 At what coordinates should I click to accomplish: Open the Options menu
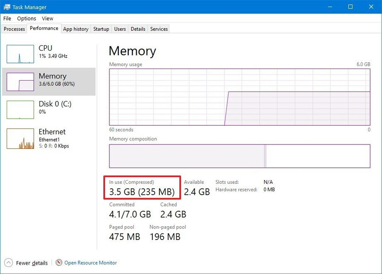pyautogui.click(x=26, y=18)
